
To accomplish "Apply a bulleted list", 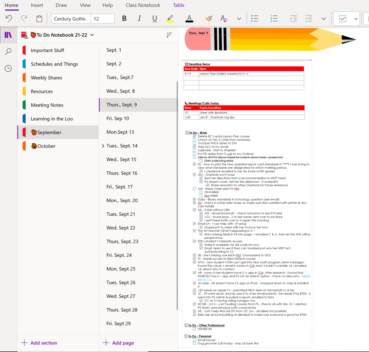I will click(255, 18).
